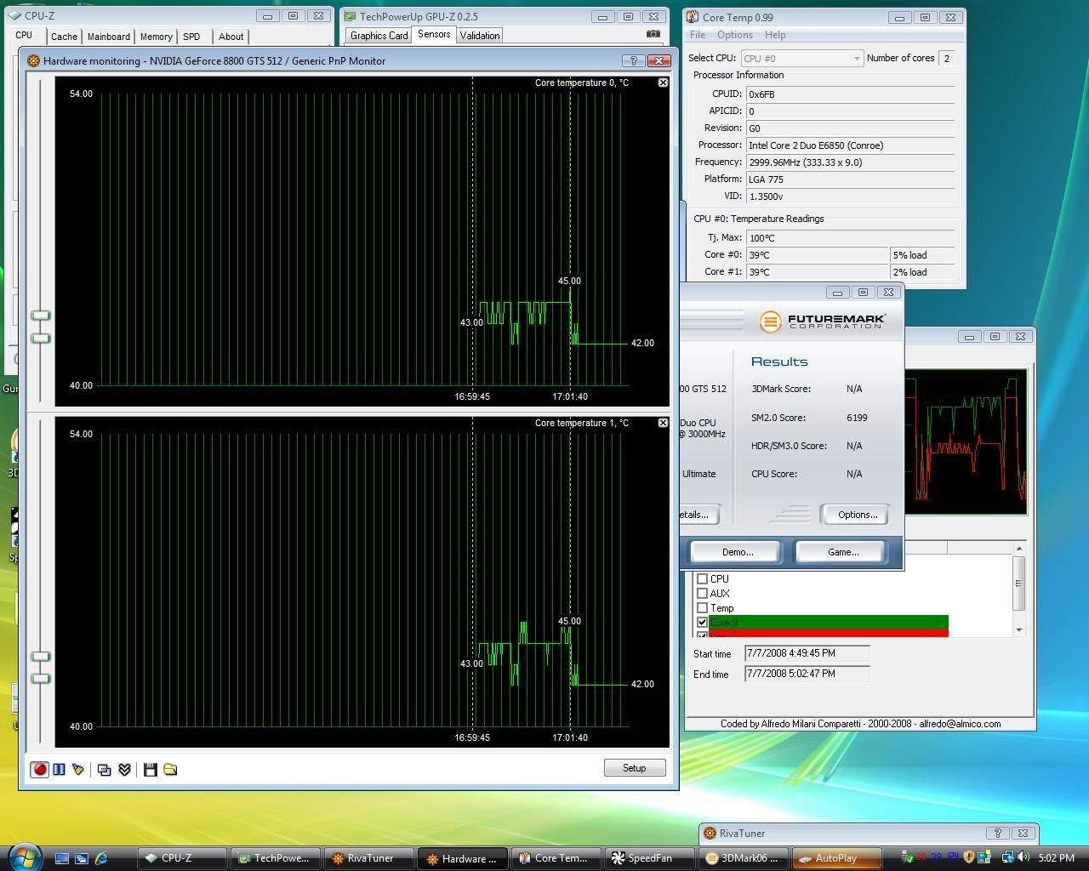Viewport: 1089px width, 871px height.
Task: Click the red record button in Hardware monitoring
Action: tap(39, 769)
